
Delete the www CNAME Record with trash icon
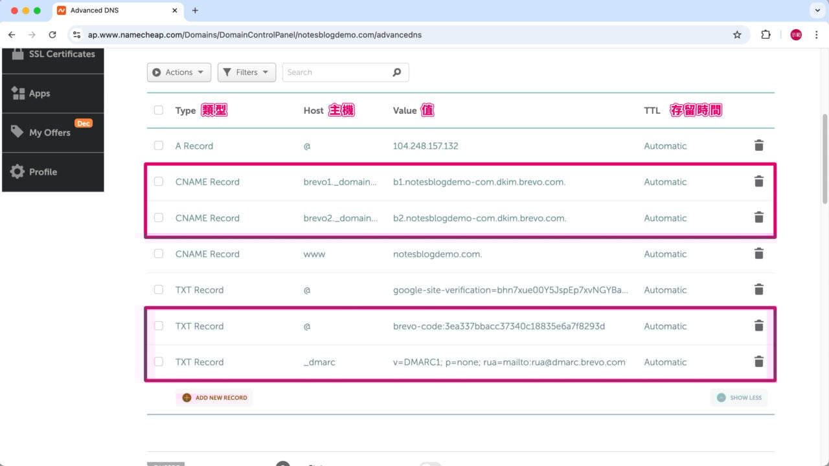click(758, 253)
